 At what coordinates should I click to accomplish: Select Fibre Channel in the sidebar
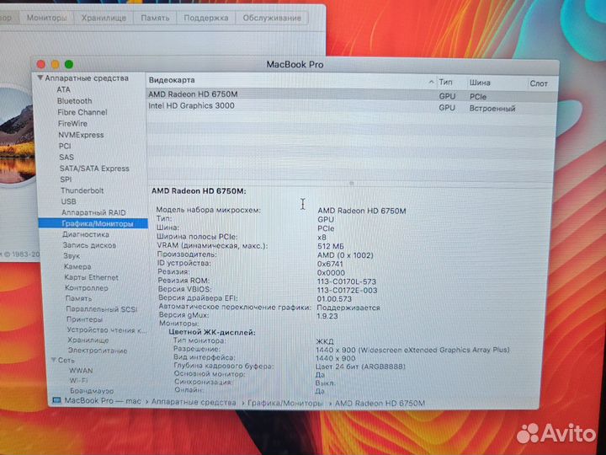coord(82,112)
